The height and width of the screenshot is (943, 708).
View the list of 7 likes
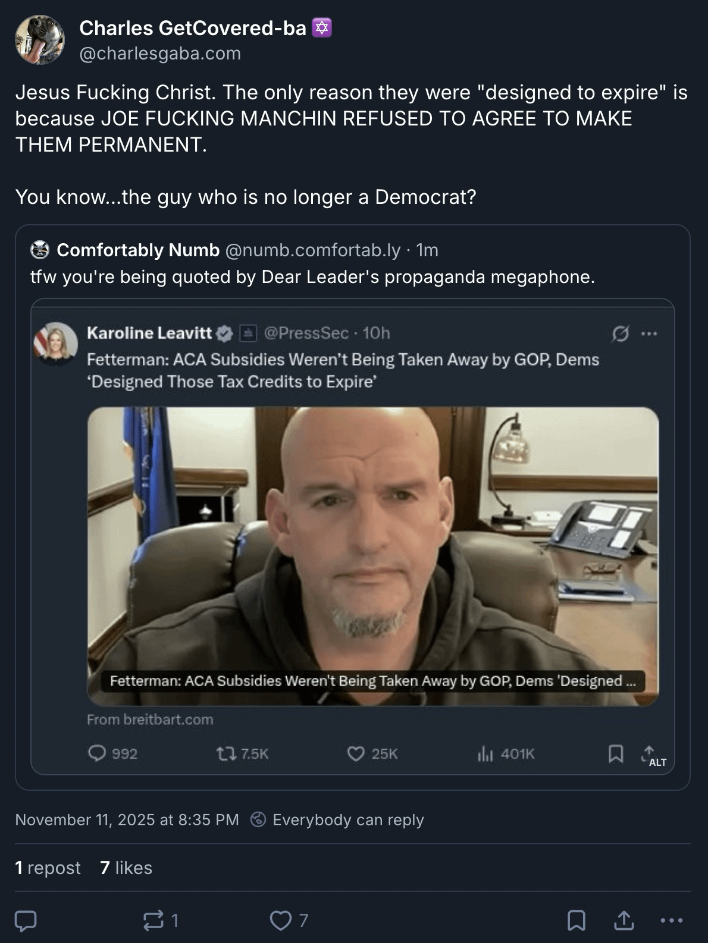(126, 868)
